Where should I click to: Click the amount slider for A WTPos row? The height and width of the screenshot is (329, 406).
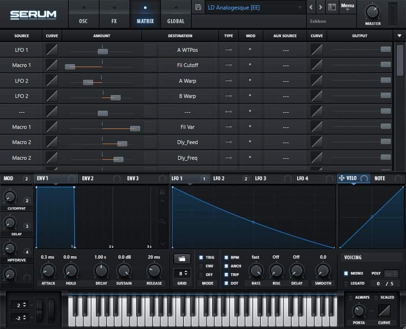[102, 51]
